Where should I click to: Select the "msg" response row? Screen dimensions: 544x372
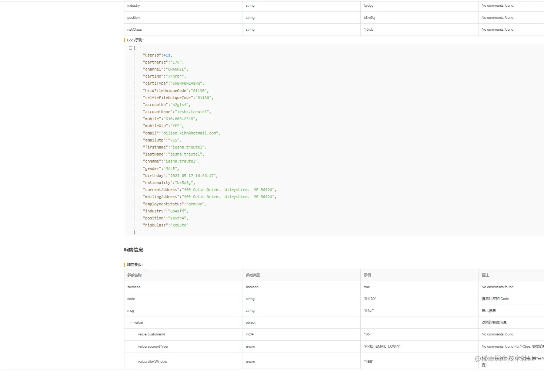tap(130, 310)
